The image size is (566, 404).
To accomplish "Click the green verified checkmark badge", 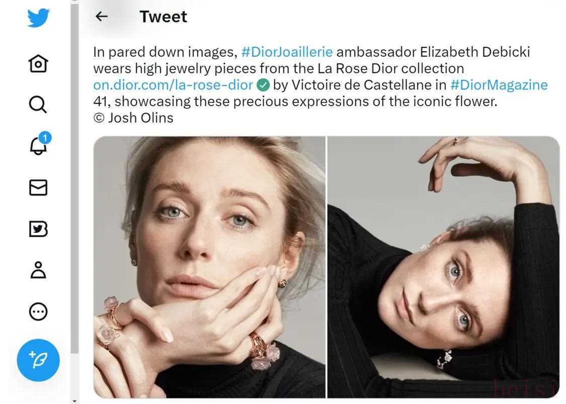I will 263,85.
